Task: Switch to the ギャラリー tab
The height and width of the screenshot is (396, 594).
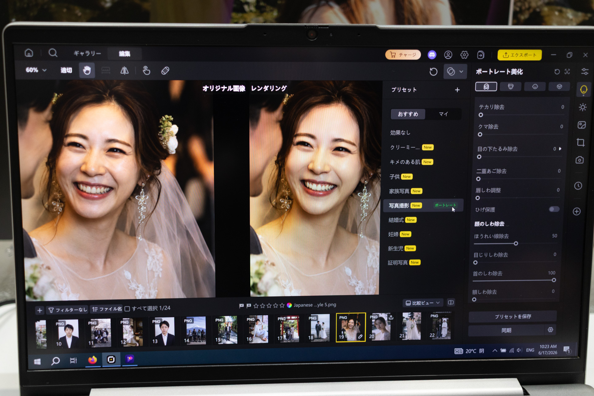Action: click(87, 54)
